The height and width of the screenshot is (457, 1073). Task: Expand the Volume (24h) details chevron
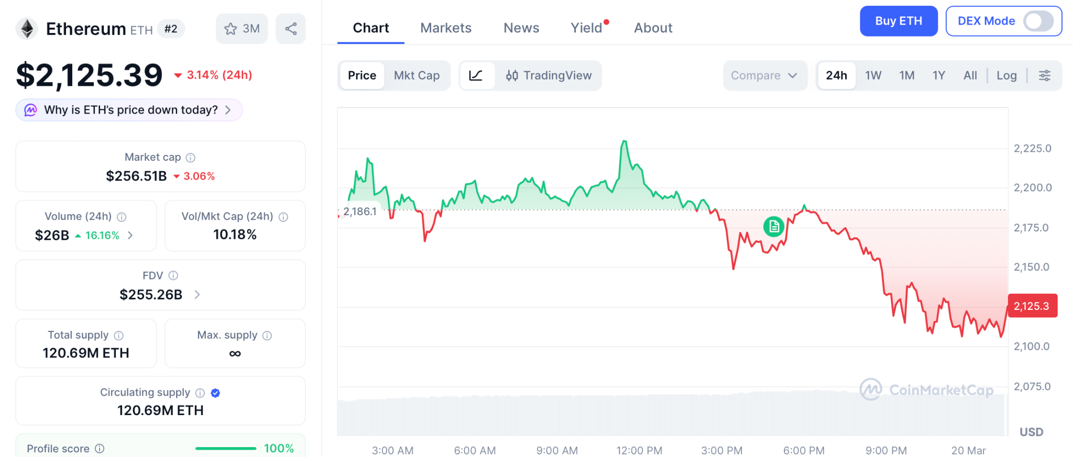coord(130,236)
